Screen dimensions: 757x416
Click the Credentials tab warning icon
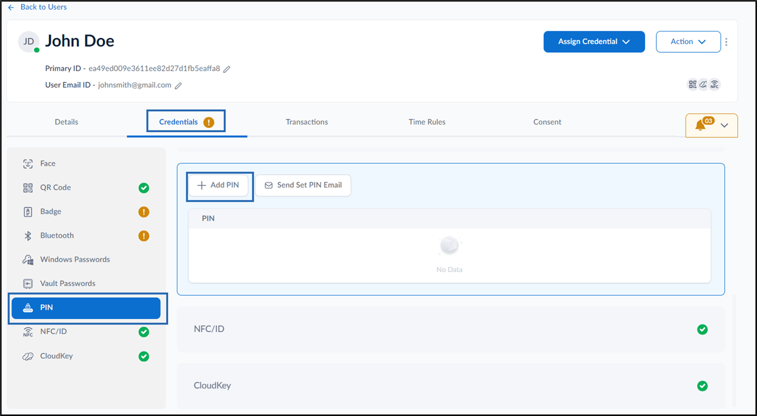tap(209, 122)
